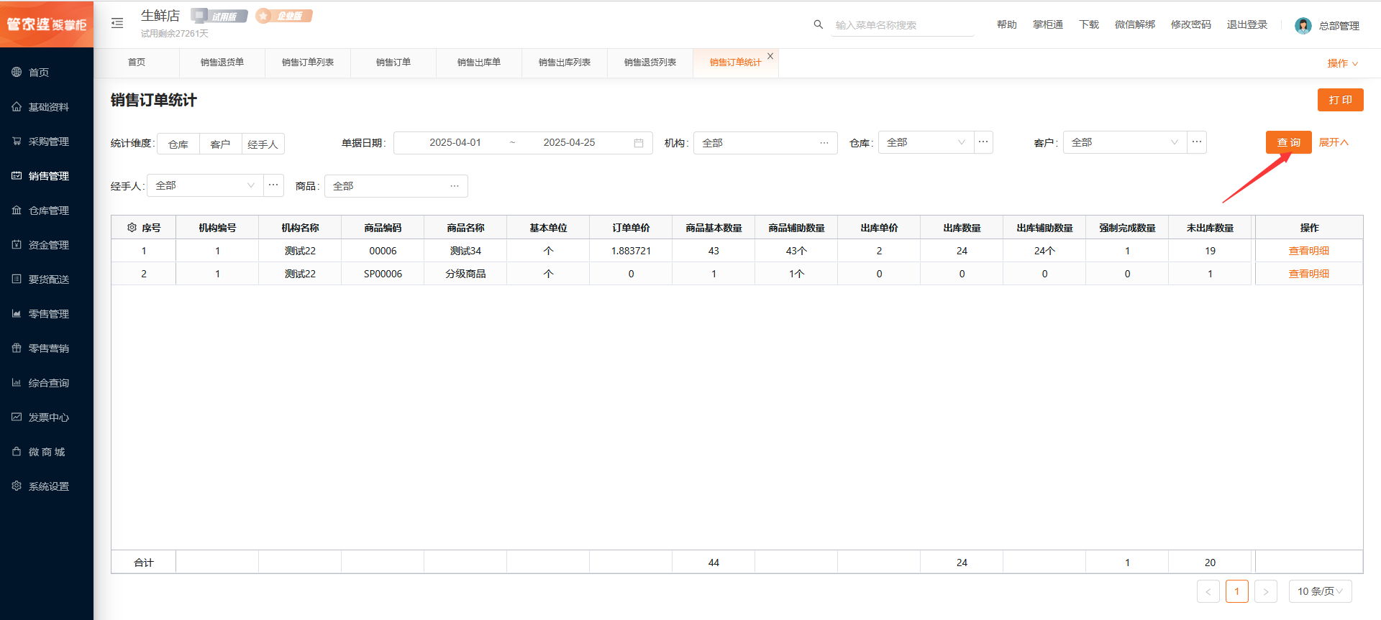Click the 系统设置 gear icon in sidebar
This screenshot has width=1381, height=620.
pos(17,486)
